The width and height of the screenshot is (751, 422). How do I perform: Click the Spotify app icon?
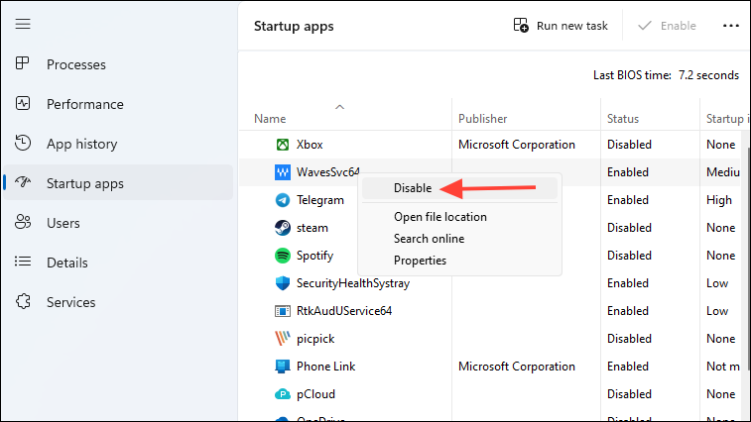[x=283, y=256]
